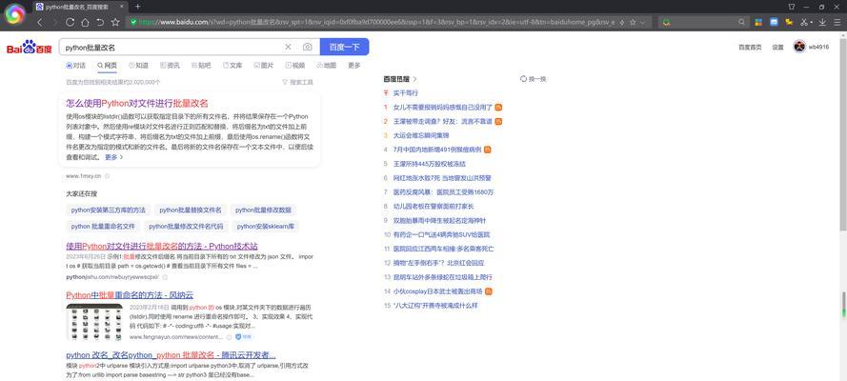
Task: Click the yellow extension icon in toolbar
Action: coord(789,22)
